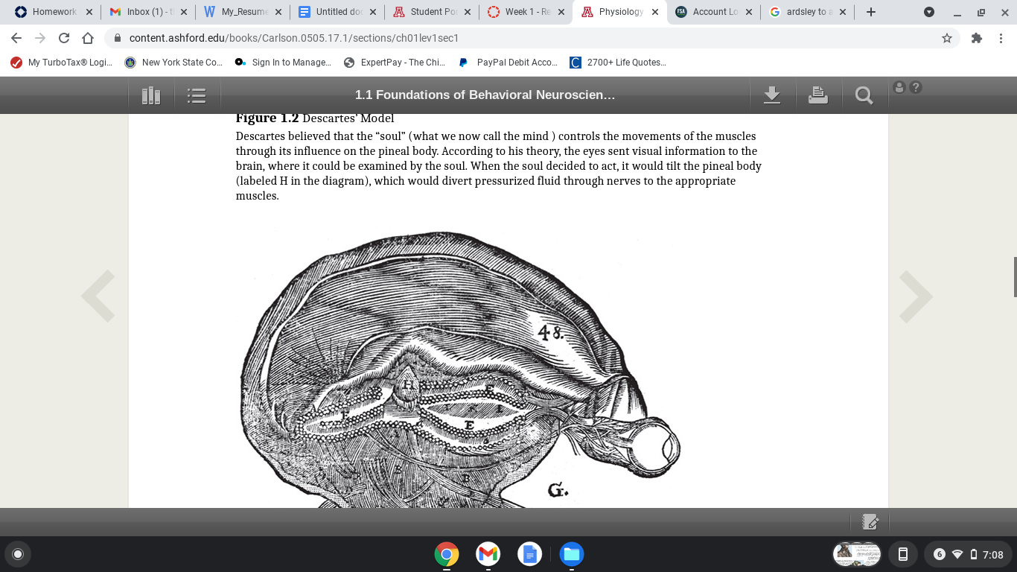The height and width of the screenshot is (572, 1017).
Task: Switch to the Week 1 tab
Action: pos(525,12)
